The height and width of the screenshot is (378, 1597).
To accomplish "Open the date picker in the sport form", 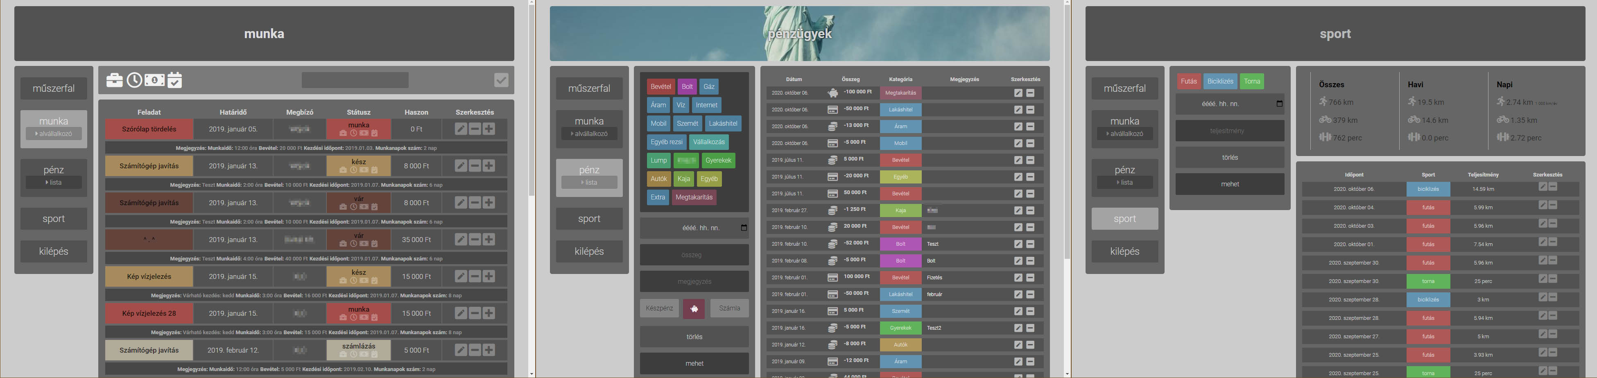I will 1279,104.
